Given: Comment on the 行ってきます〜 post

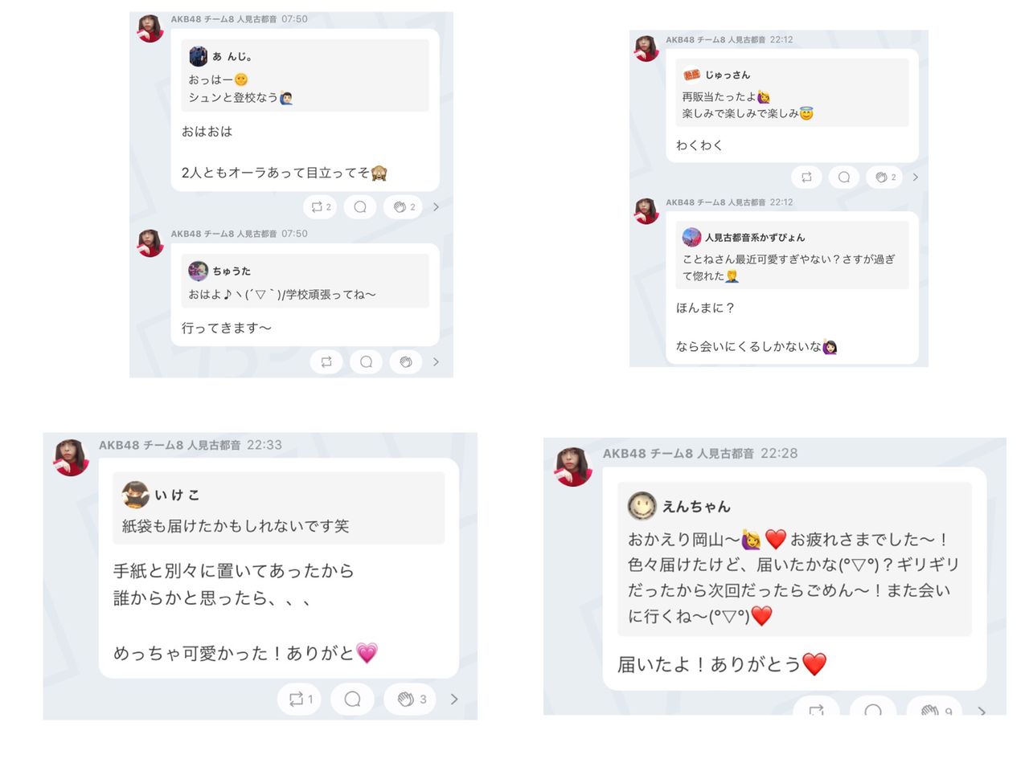Looking at the screenshot, I should [x=366, y=362].
